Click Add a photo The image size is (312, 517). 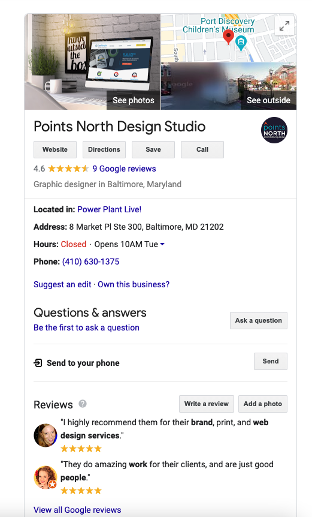263,404
